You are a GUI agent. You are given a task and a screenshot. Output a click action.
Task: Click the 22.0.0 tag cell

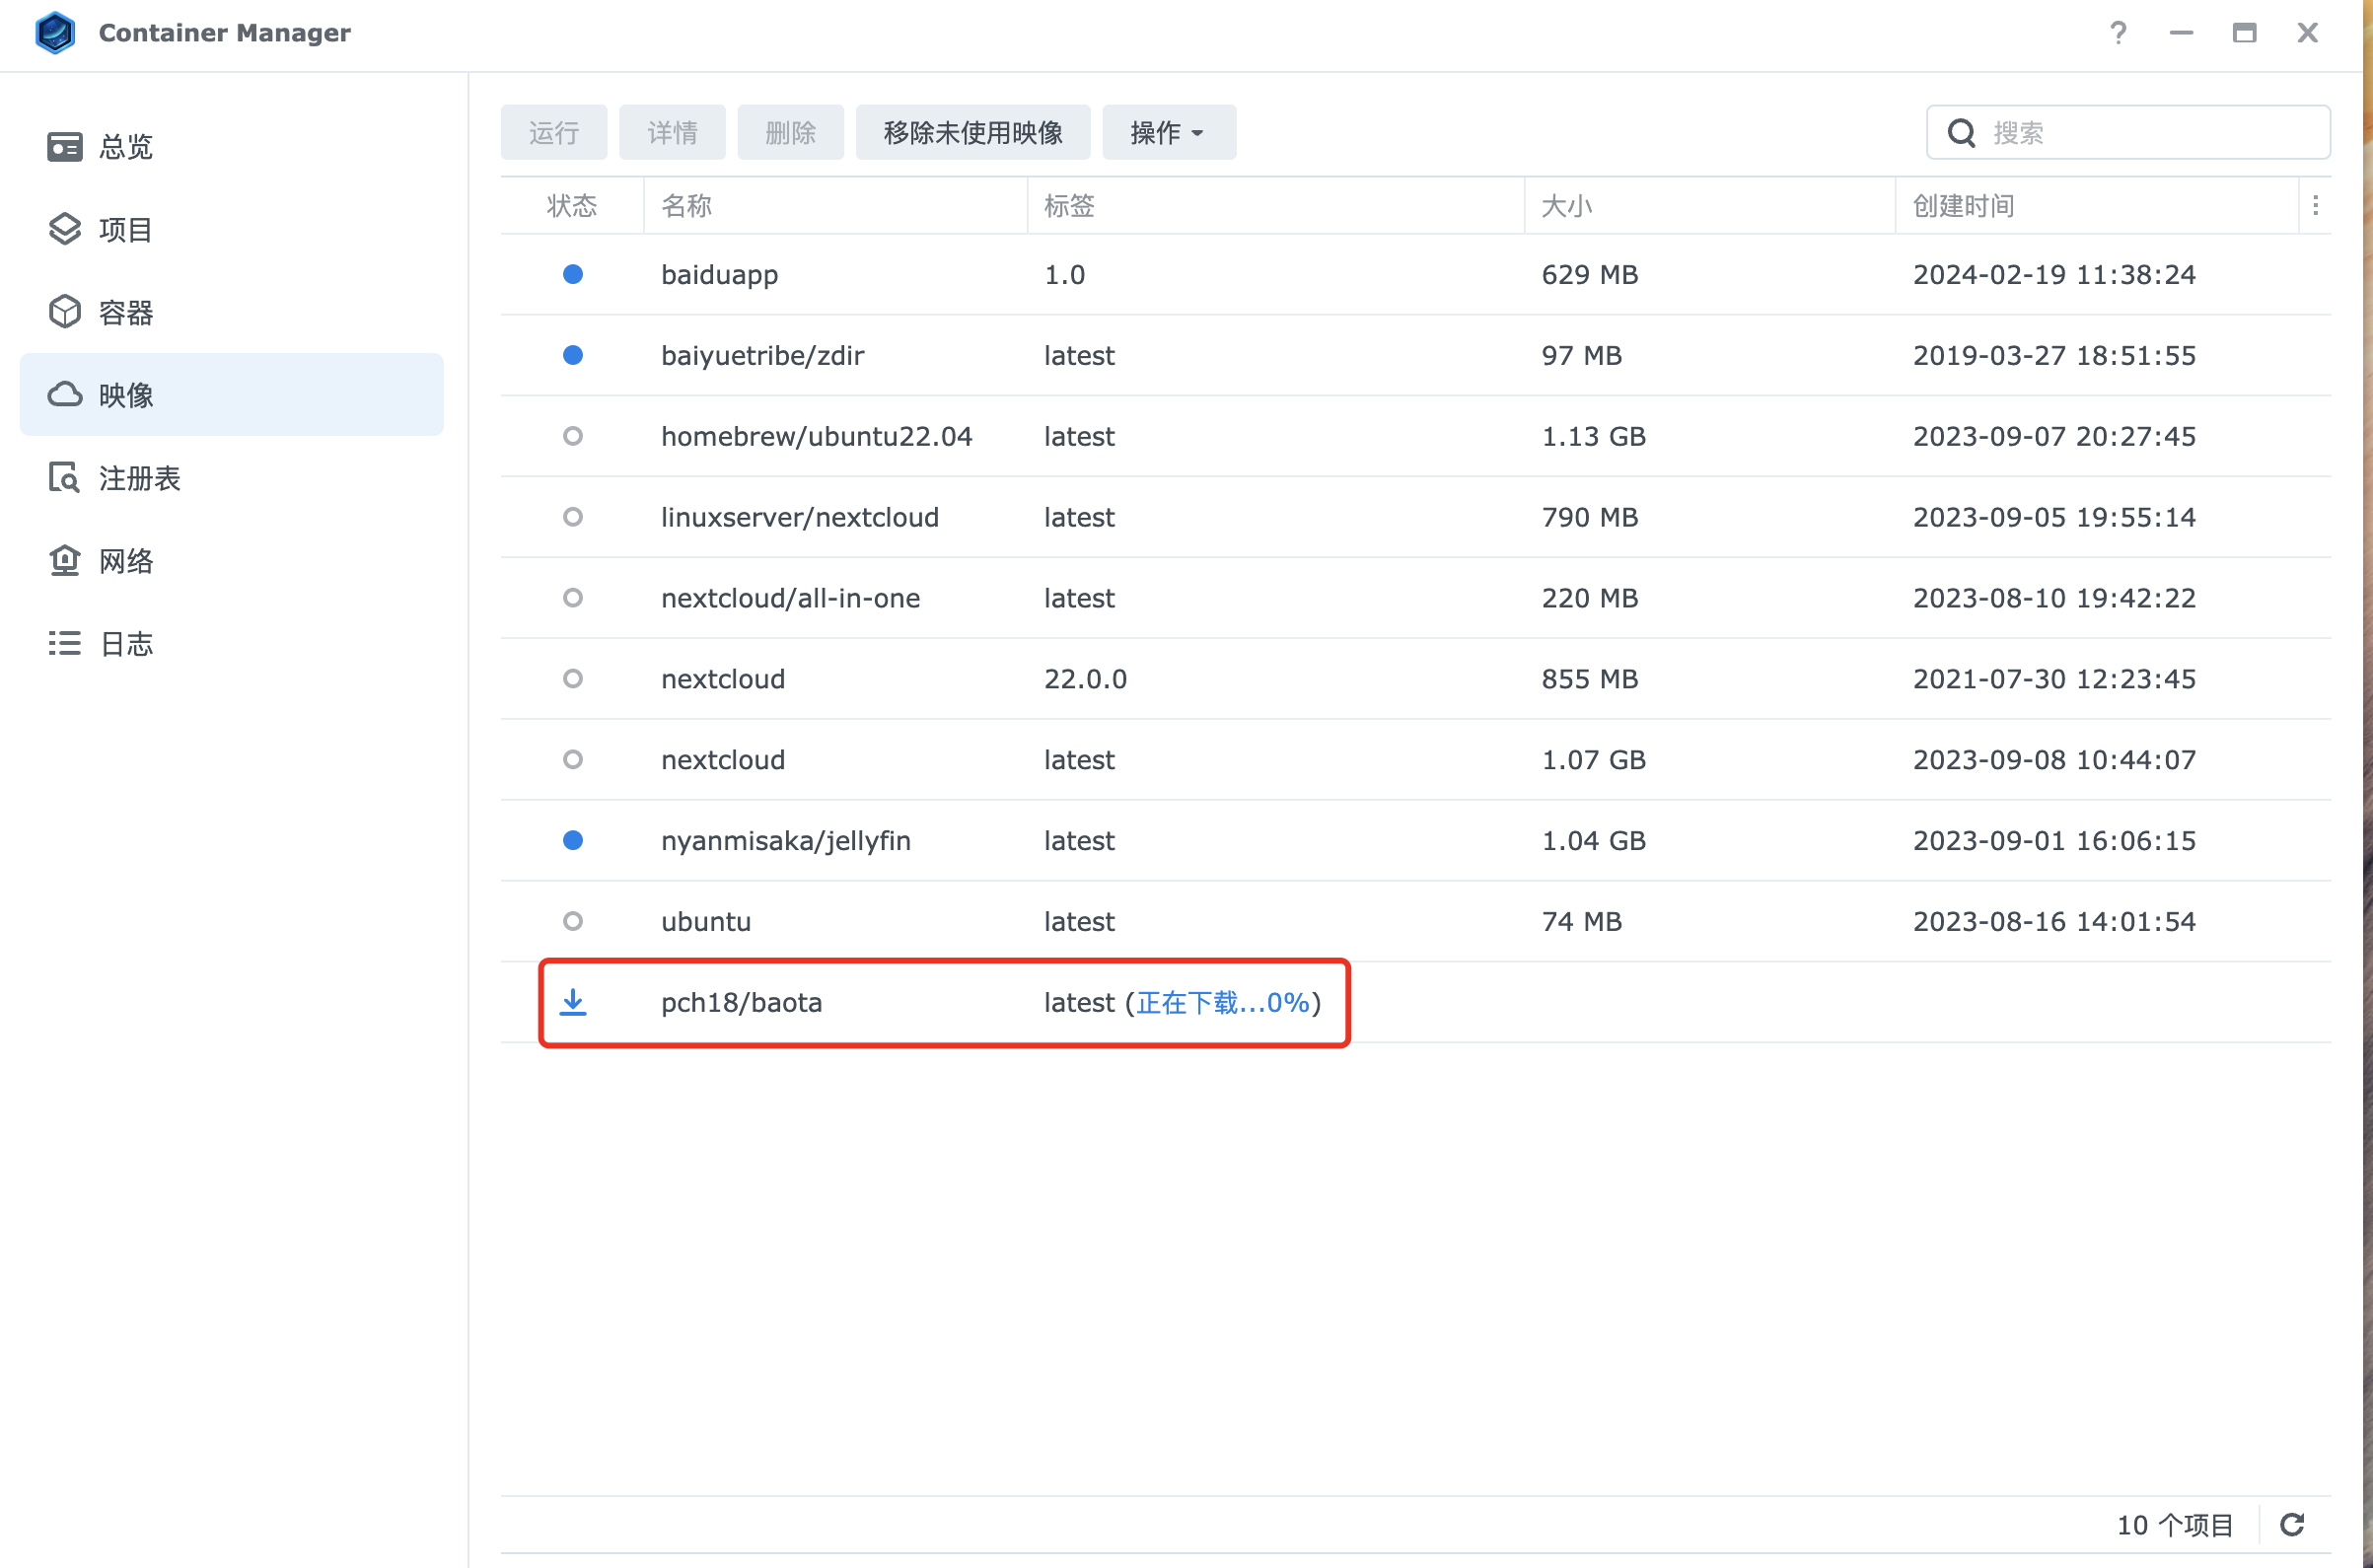coord(1085,680)
